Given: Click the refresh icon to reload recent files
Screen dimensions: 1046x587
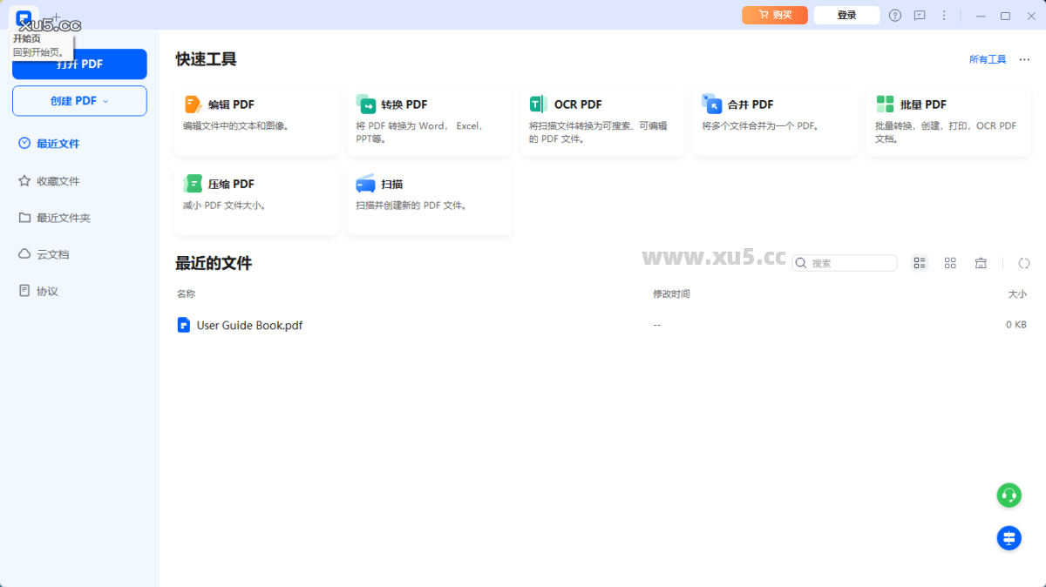Looking at the screenshot, I should (x=1023, y=262).
